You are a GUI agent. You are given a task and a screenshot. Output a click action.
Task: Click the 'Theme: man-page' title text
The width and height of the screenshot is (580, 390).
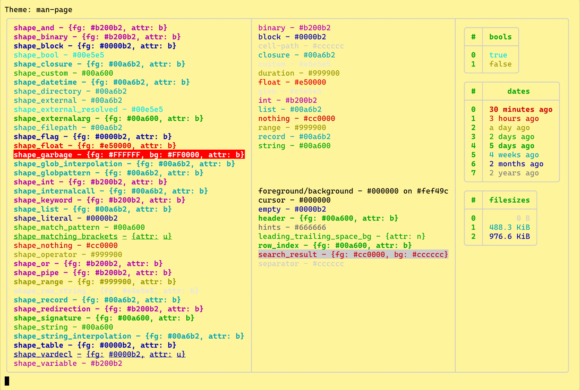coord(38,10)
